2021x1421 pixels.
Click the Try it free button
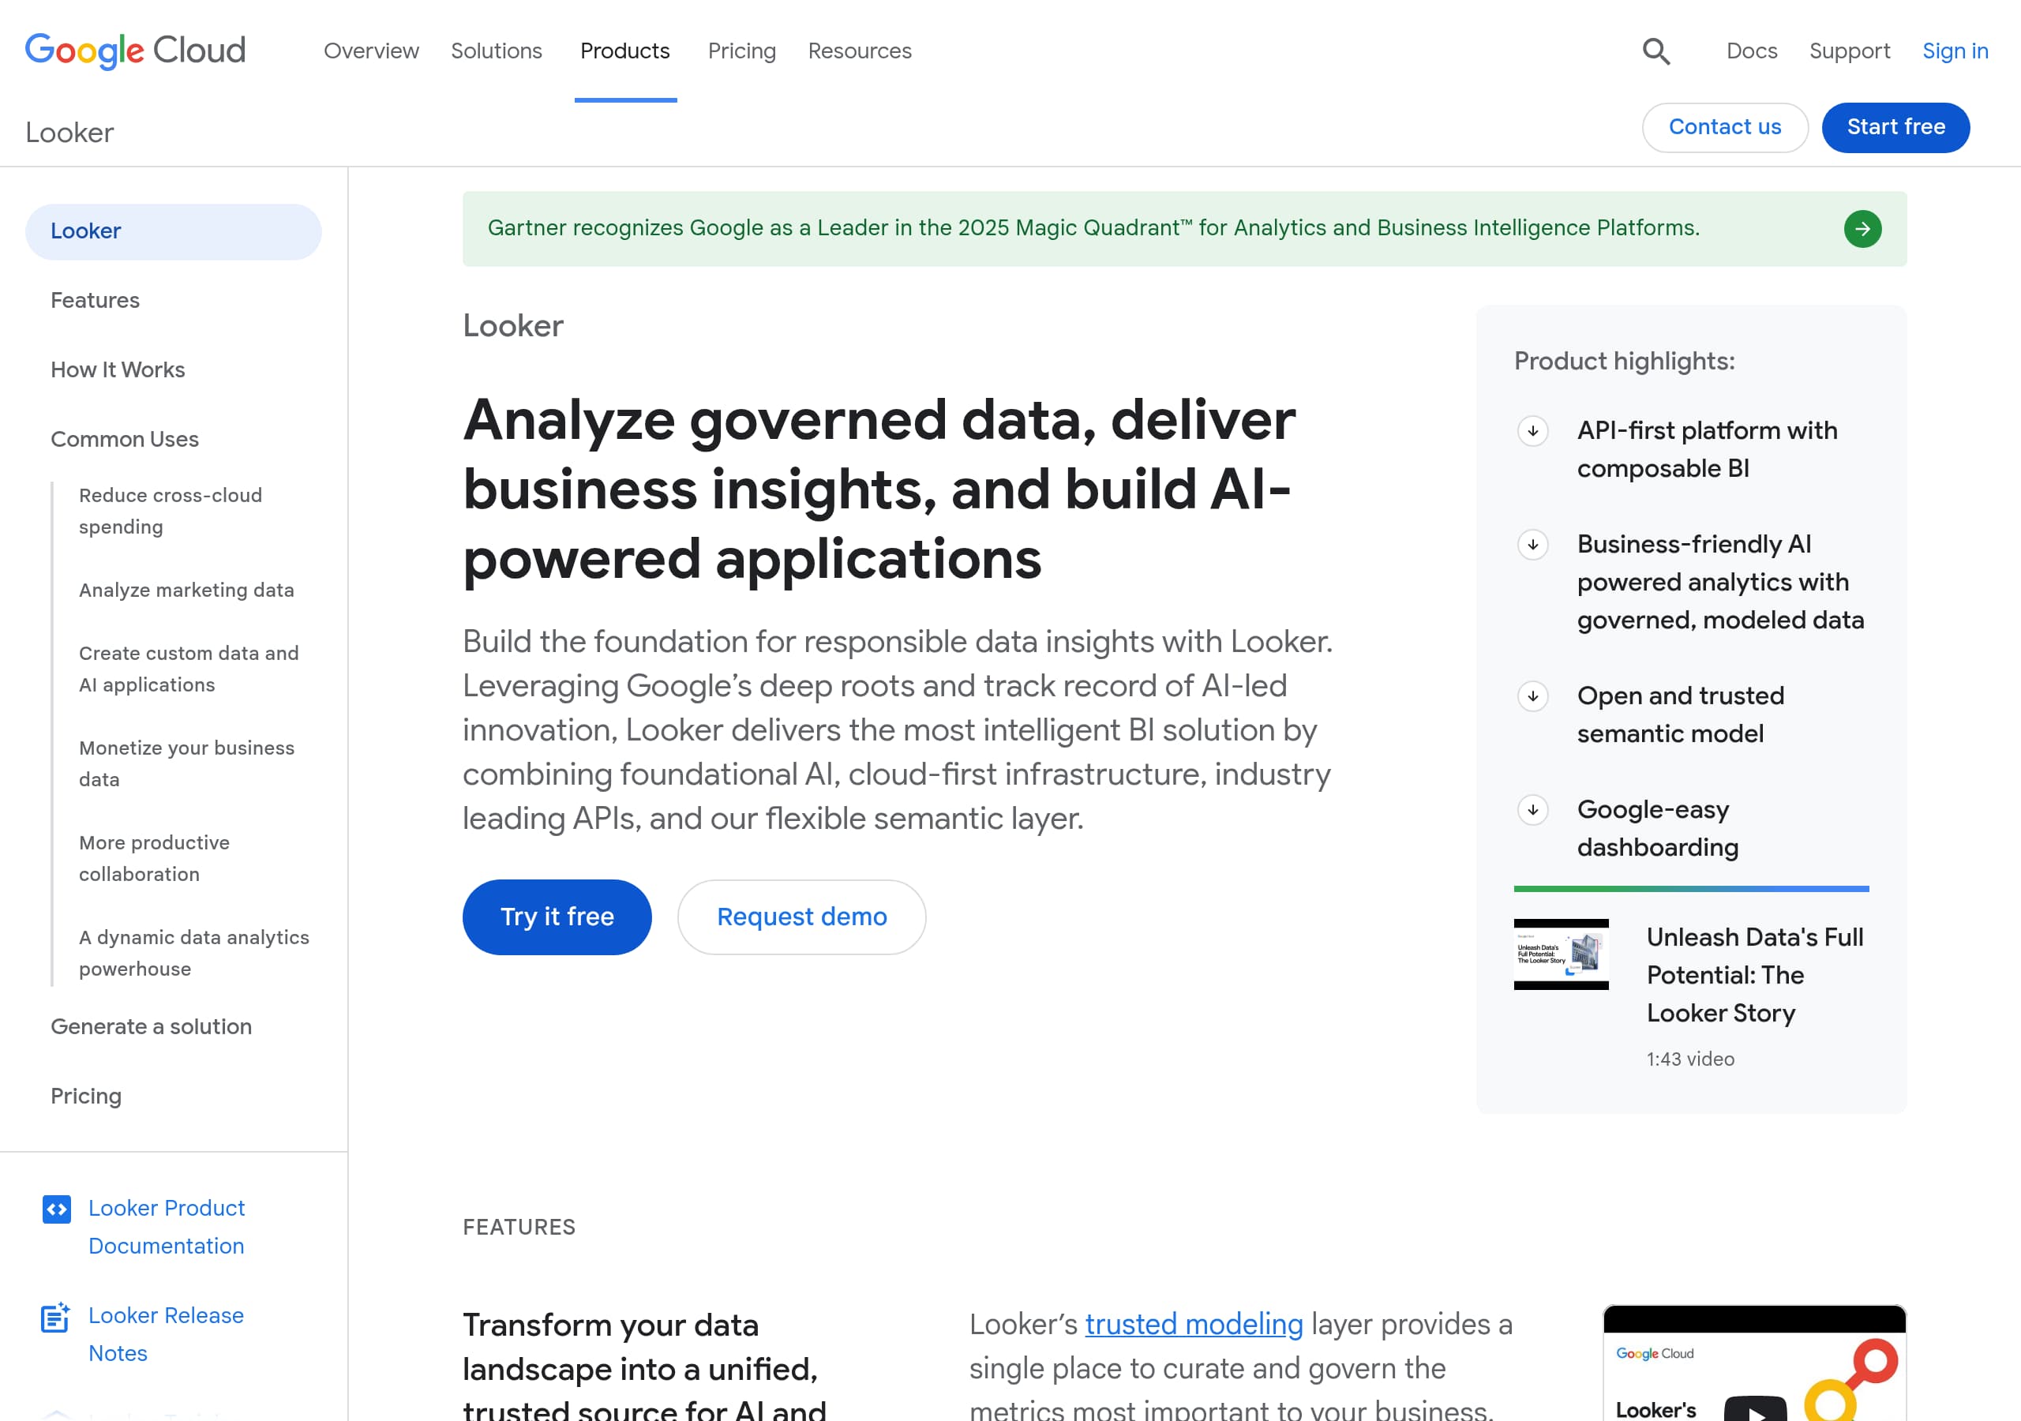click(557, 917)
